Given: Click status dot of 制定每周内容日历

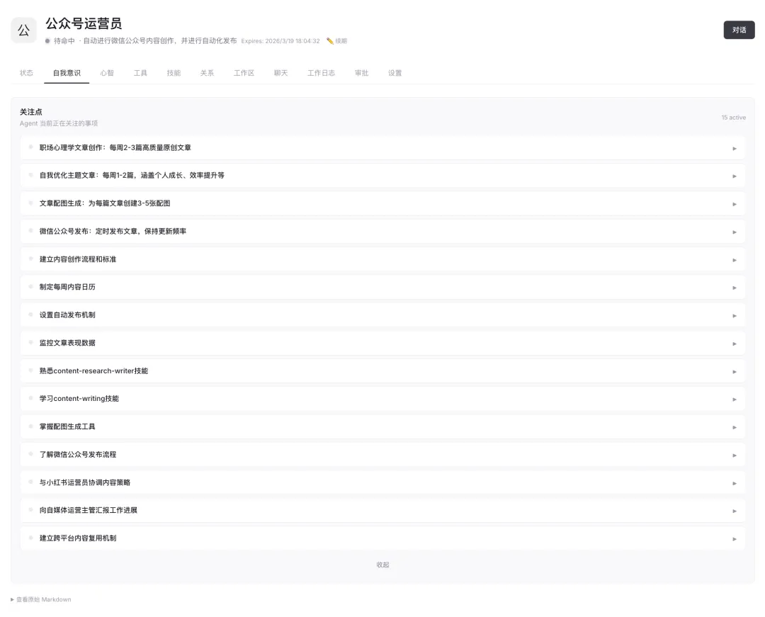Looking at the screenshot, I should [30, 286].
